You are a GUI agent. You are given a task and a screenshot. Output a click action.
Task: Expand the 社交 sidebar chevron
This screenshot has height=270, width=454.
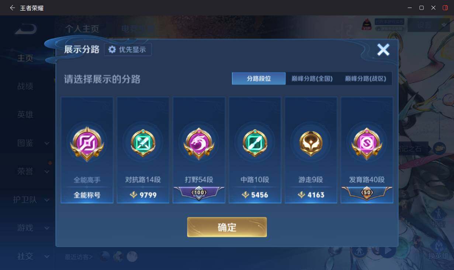tap(47, 256)
